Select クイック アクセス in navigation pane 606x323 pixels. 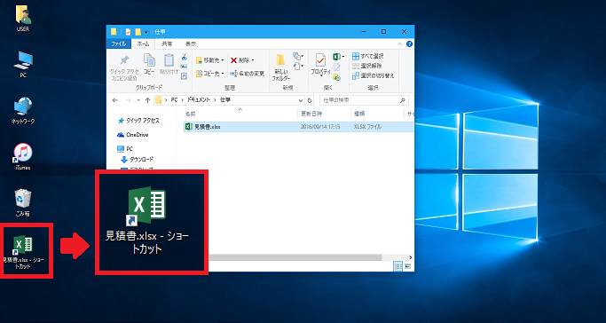(138, 121)
